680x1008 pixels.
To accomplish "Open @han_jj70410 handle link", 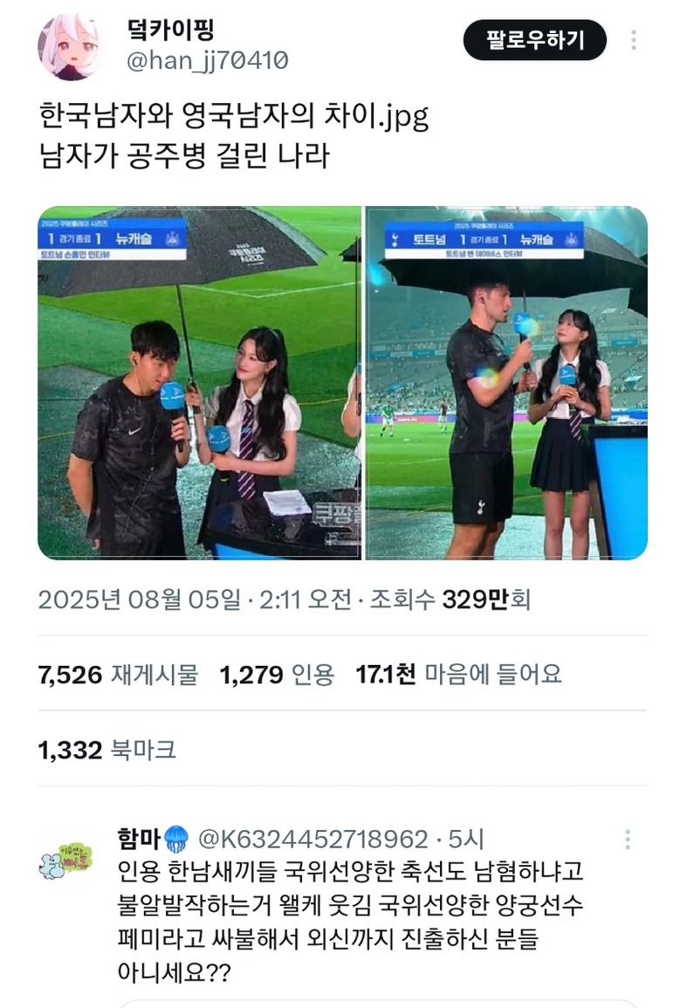I will tap(207, 60).
